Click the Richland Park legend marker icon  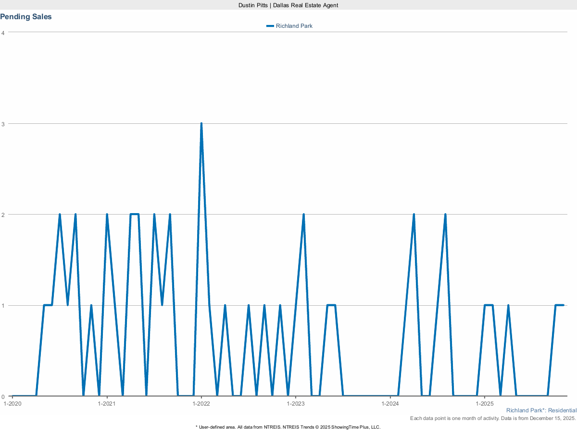270,26
